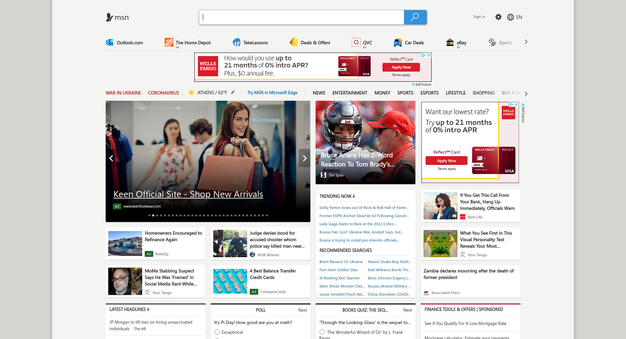Open settings with the gear icon
The width and height of the screenshot is (626, 339).
click(498, 17)
